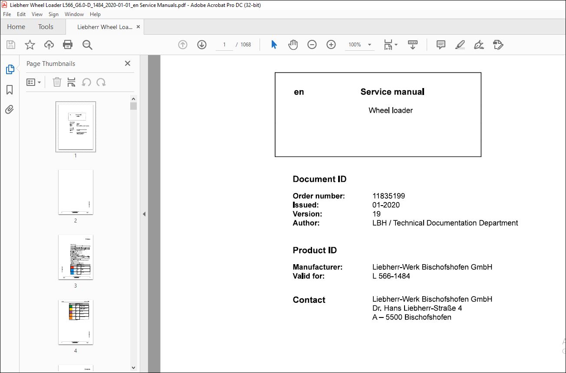566x373 pixels.
Task: Open the Sign document pen tool
Action: click(479, 45)
